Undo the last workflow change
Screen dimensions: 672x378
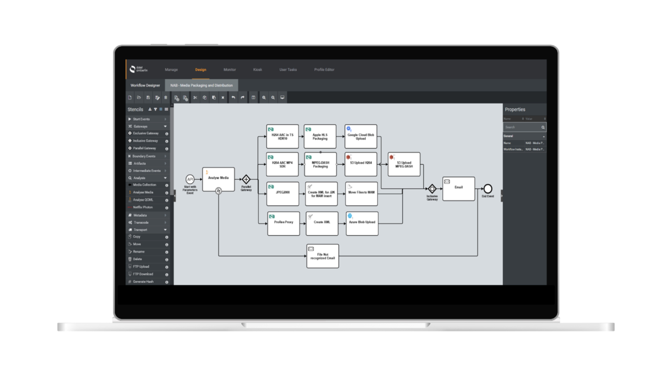(x=233, y=98)
